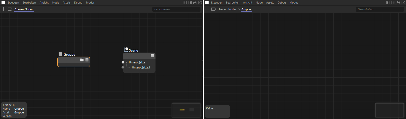
Task: Click the Gruppe value in the Name row
Action: [x=19, y=109]
